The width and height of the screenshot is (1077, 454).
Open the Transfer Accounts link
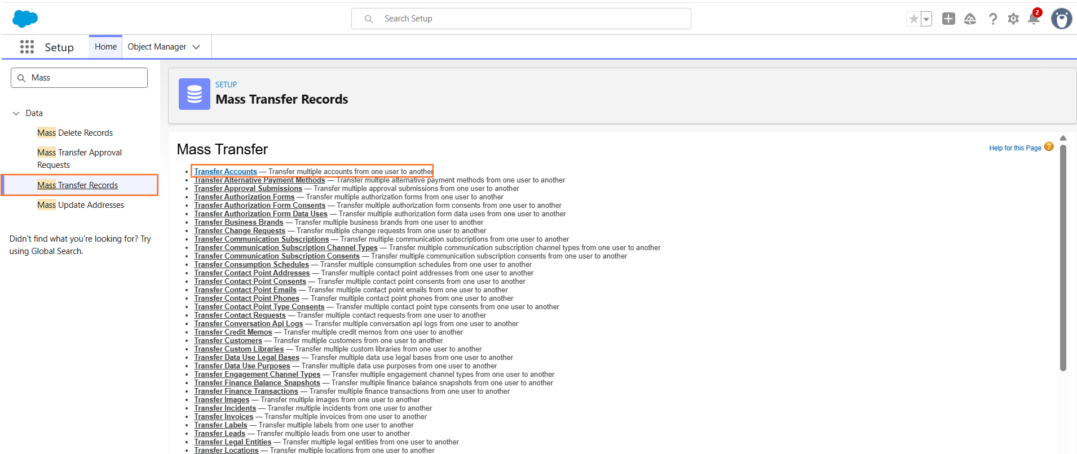(x=226, y=172)
